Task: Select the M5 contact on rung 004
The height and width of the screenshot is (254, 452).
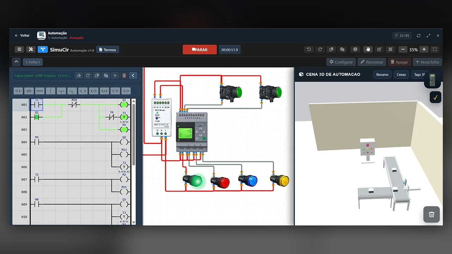Action: (37, 141)
